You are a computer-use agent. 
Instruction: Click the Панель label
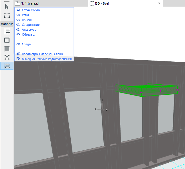point(27,20)
